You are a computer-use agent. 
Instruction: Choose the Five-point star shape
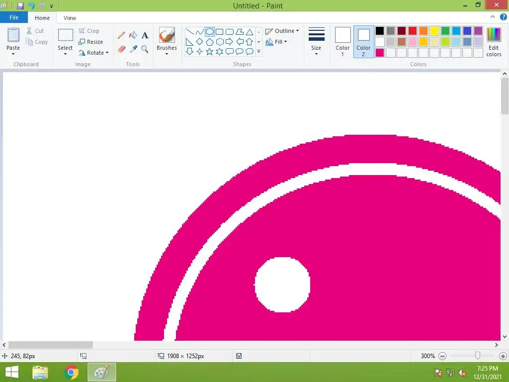point(210,51)
